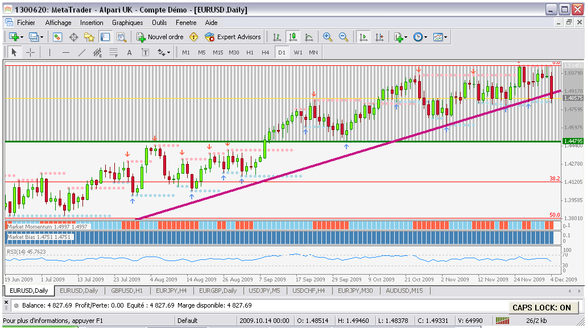Select the standard cursor tool
Screen dimensions: 587x328
point(14,53)
